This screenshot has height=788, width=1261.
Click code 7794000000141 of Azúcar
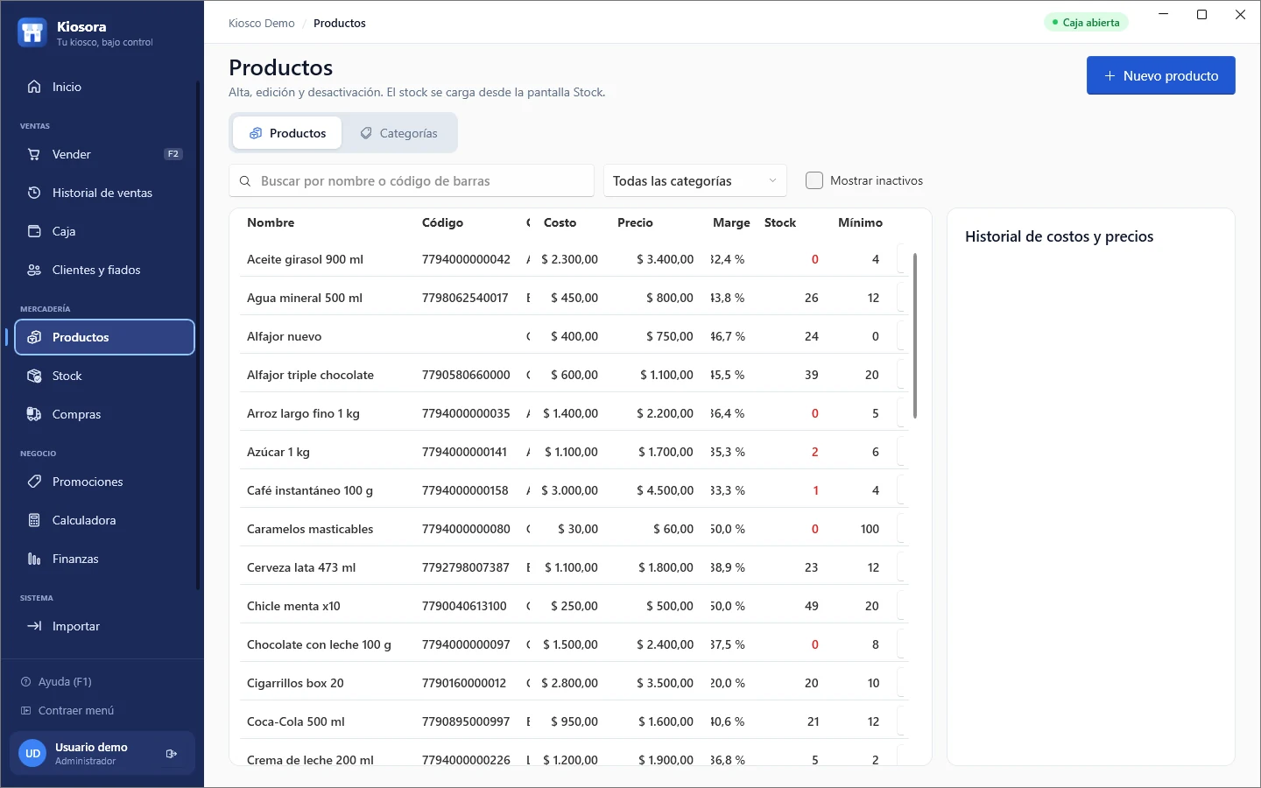pos(464,452)
